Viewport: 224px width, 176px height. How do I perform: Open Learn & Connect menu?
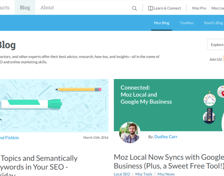(164, 8)
